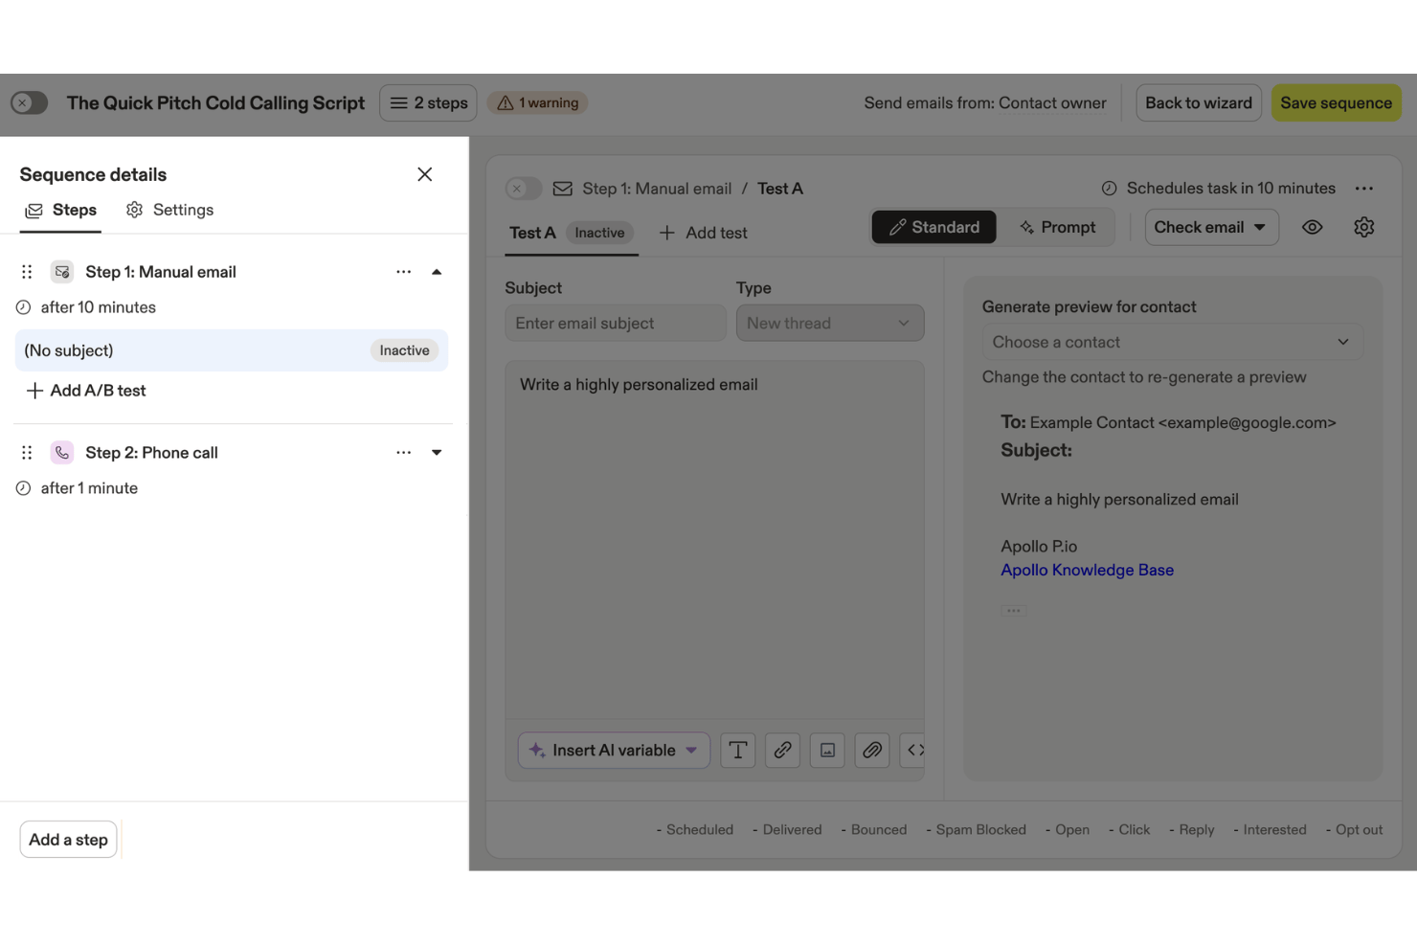Click the insert link icon
1417x945 pixels.
[x=783, y=751]
